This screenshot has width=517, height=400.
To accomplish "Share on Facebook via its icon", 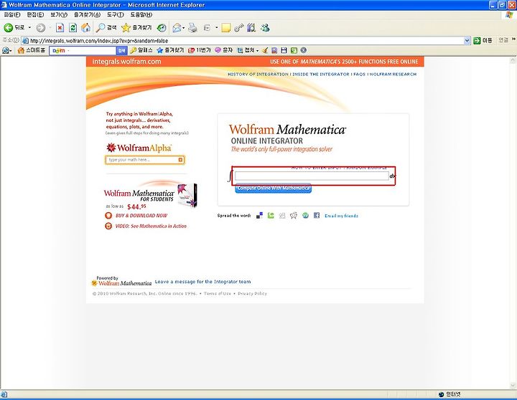I will [317, 216].
